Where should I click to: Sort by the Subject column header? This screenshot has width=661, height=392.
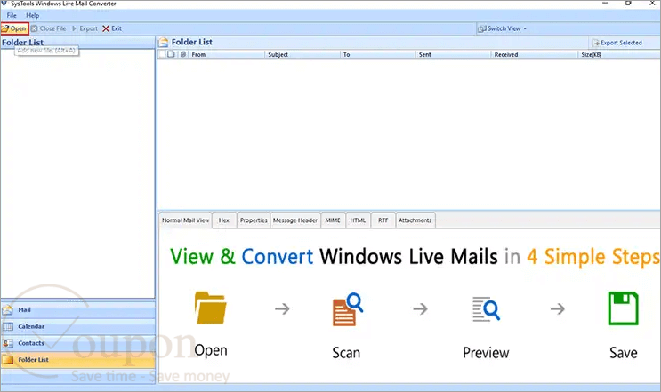coord(302,55)
